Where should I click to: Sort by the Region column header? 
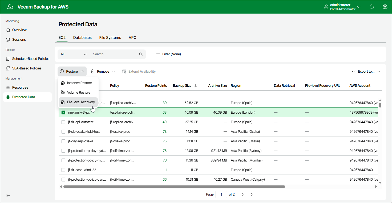pyautogui.click(x=236, y=86)
